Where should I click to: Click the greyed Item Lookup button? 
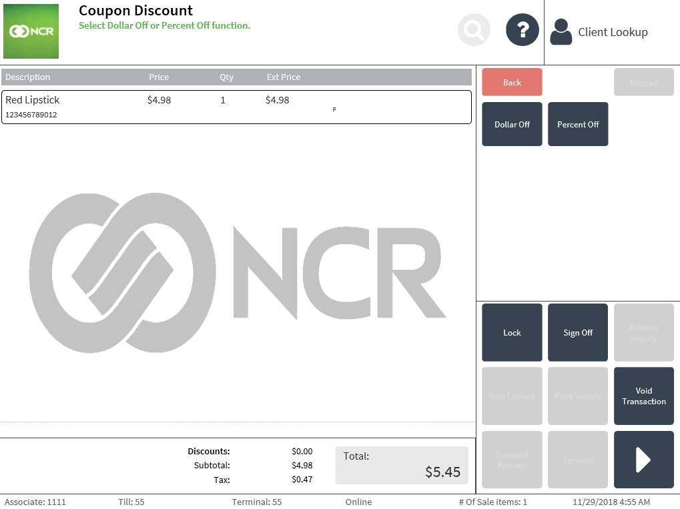point(512,396)
